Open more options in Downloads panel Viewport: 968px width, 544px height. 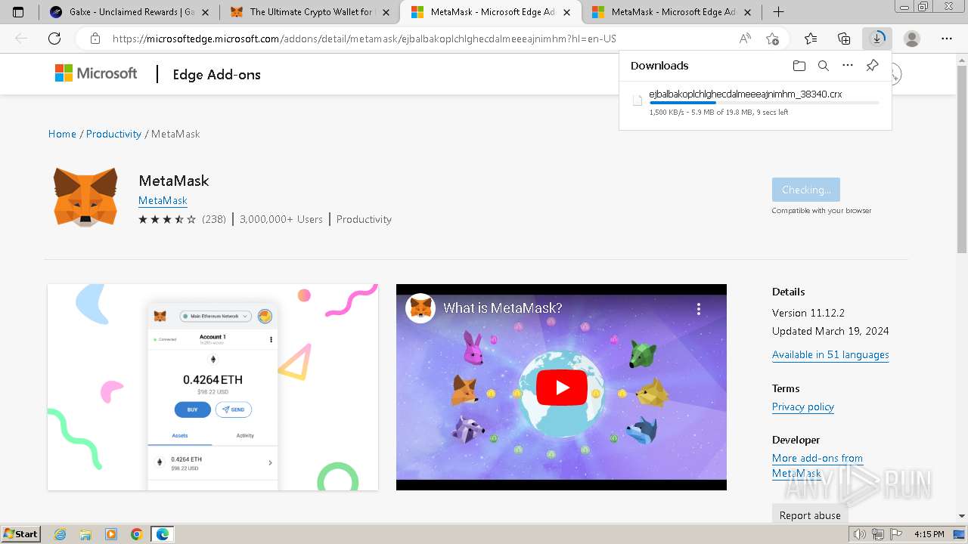(848, 66)
